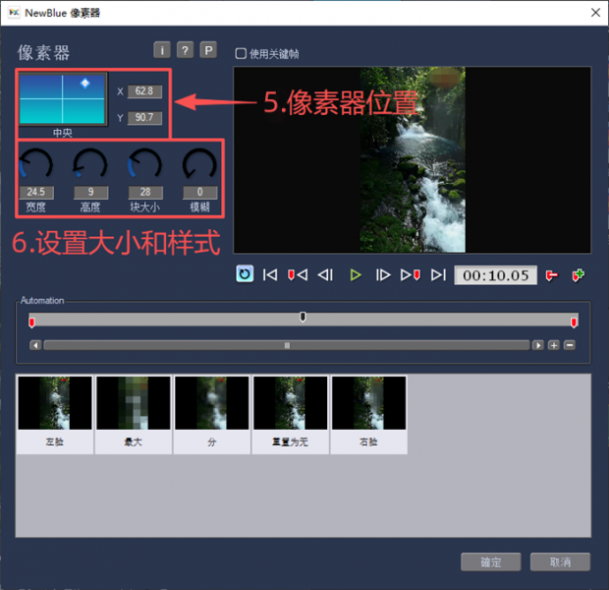Select the blur value field 0

tap(200, 192)
